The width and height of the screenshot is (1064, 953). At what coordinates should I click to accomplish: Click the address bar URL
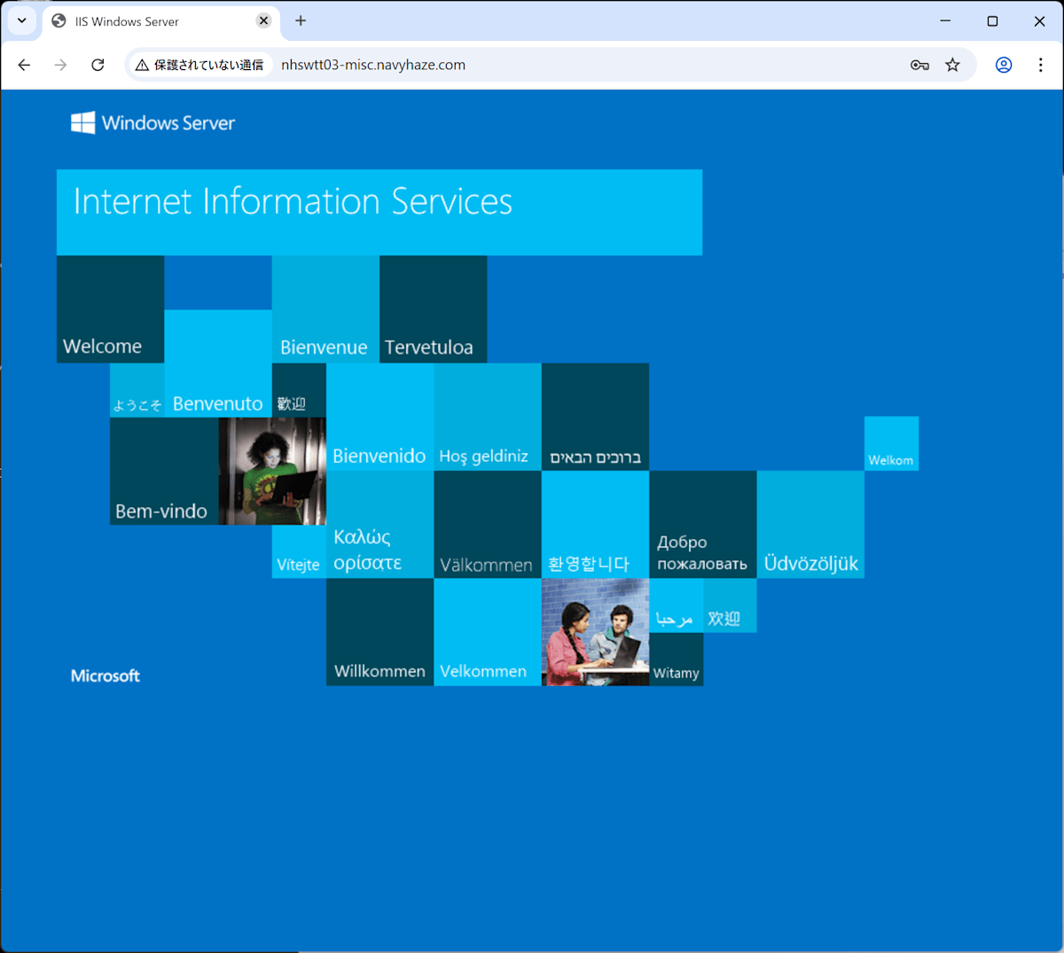tap(373, 65)
